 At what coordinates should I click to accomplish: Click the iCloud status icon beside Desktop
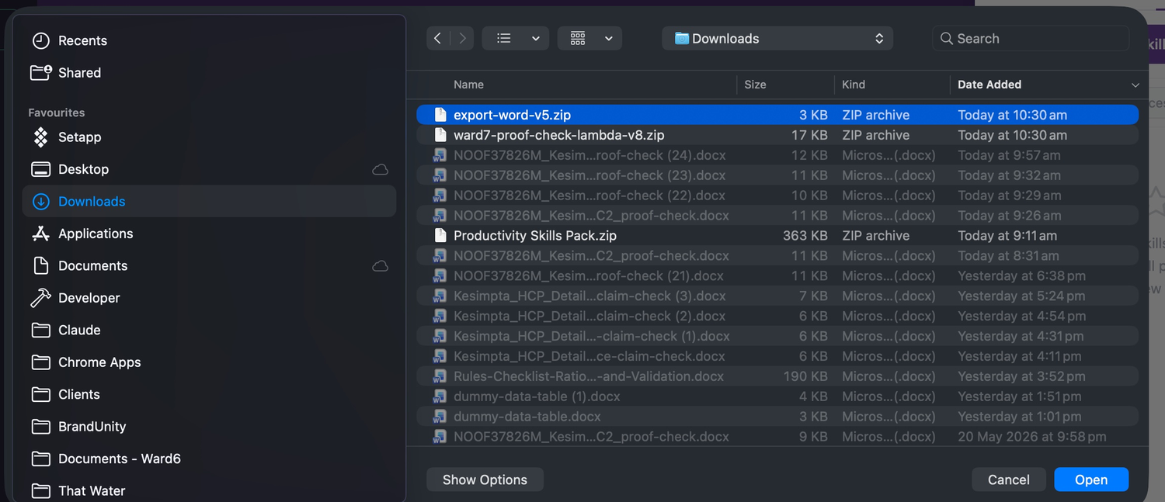381,169
